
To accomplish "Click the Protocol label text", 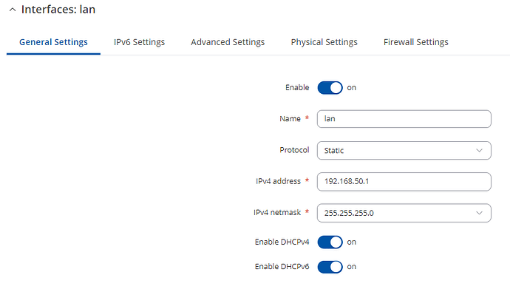I will [294, 150].
